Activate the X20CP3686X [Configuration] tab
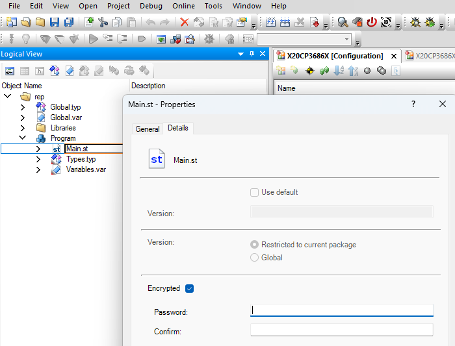This screenshot has width=455, height=346. [335, 56]
